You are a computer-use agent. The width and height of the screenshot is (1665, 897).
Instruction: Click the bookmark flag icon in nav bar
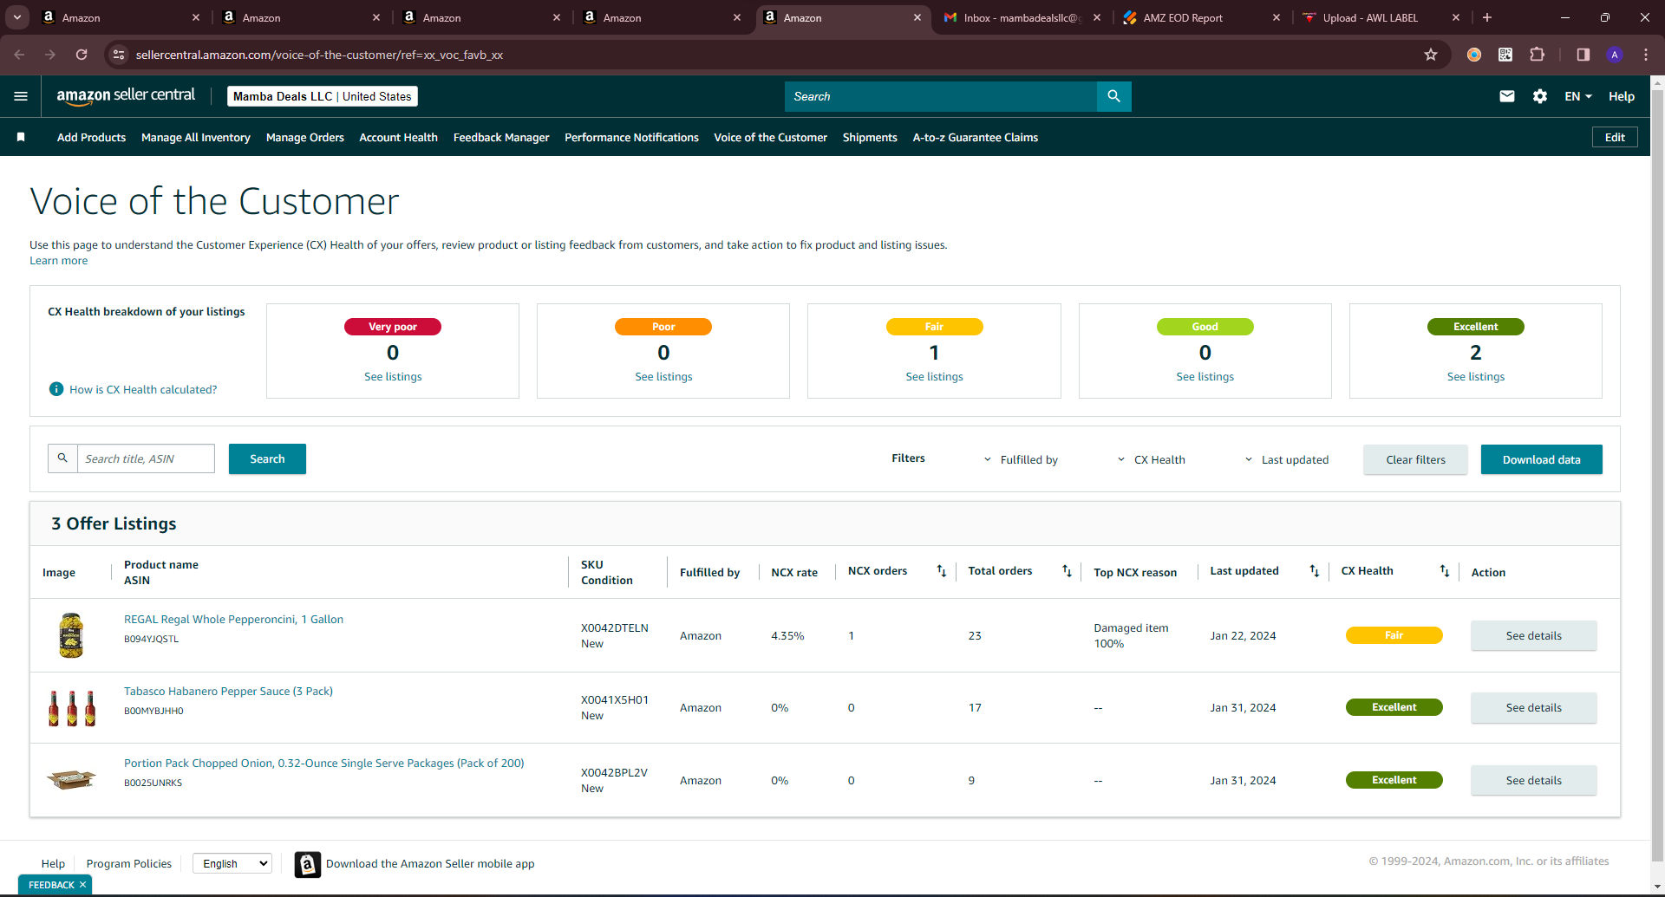(x=21, y=137)
